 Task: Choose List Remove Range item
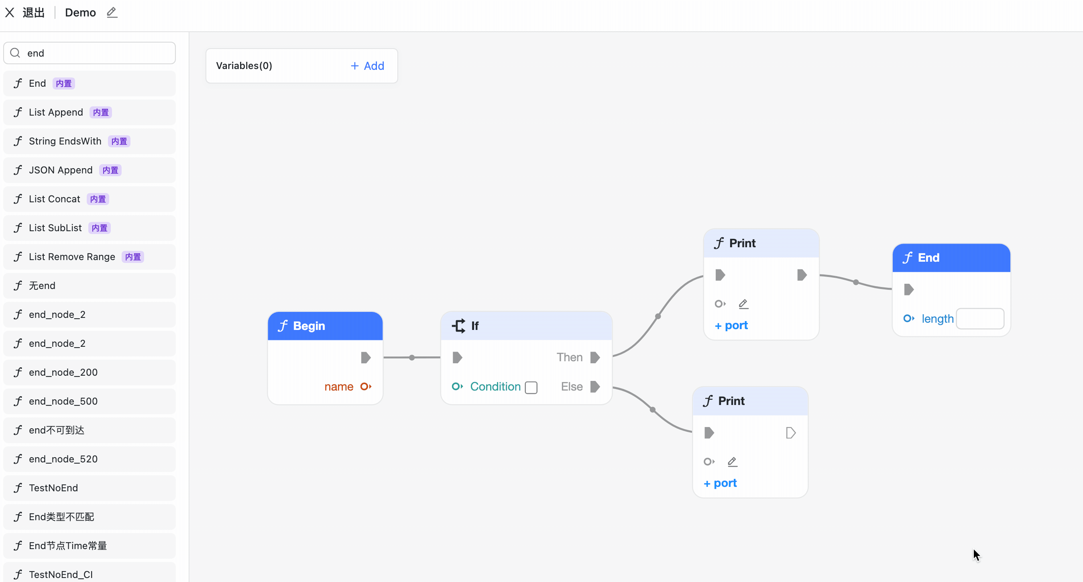(x=90, y=257)
